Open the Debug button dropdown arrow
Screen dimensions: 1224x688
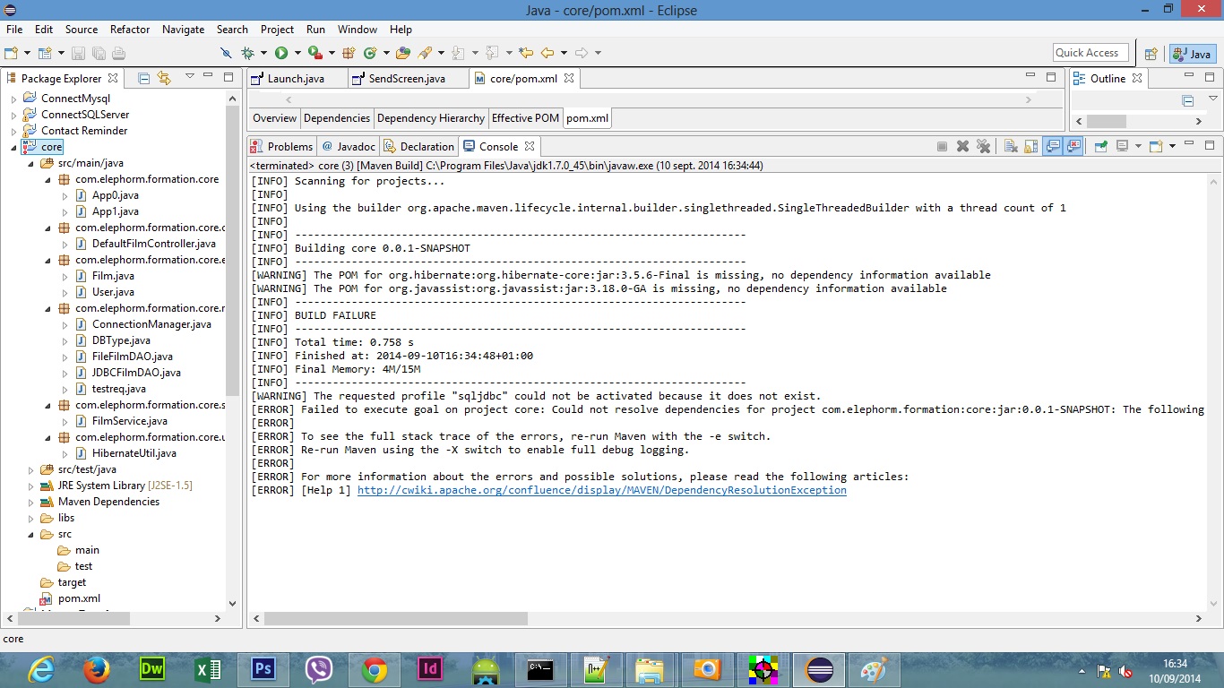(x=263, y=53)
